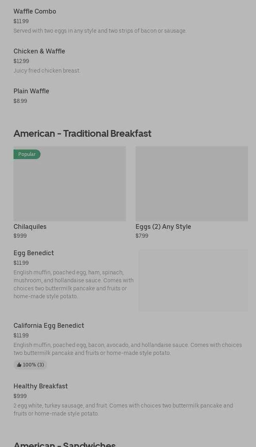Click the $7.99 Eggs Any Style price
The height and width of the screenshot is (447, 256).
(142, 236)
